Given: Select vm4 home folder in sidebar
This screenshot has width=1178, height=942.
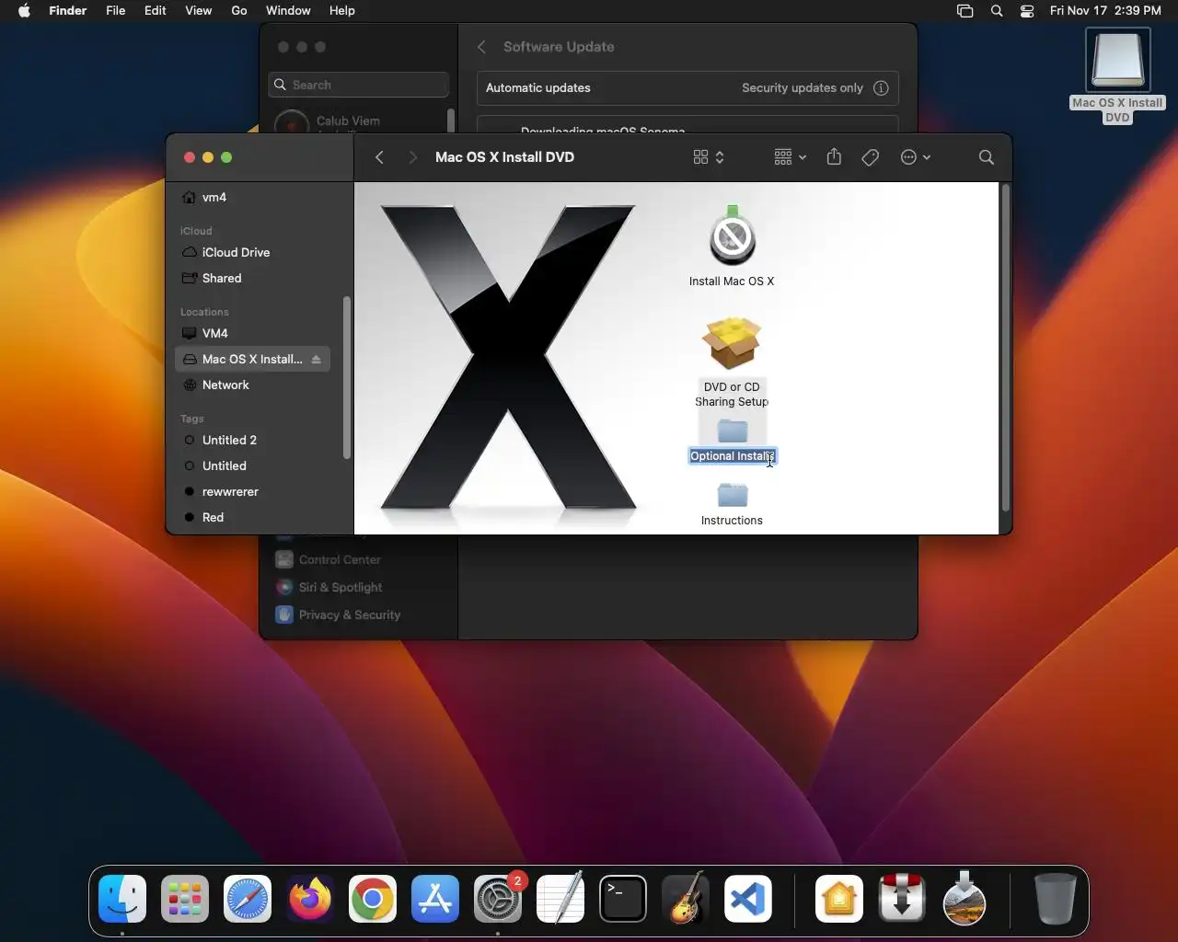Looking at the screenshot, I should click(251, 197).
